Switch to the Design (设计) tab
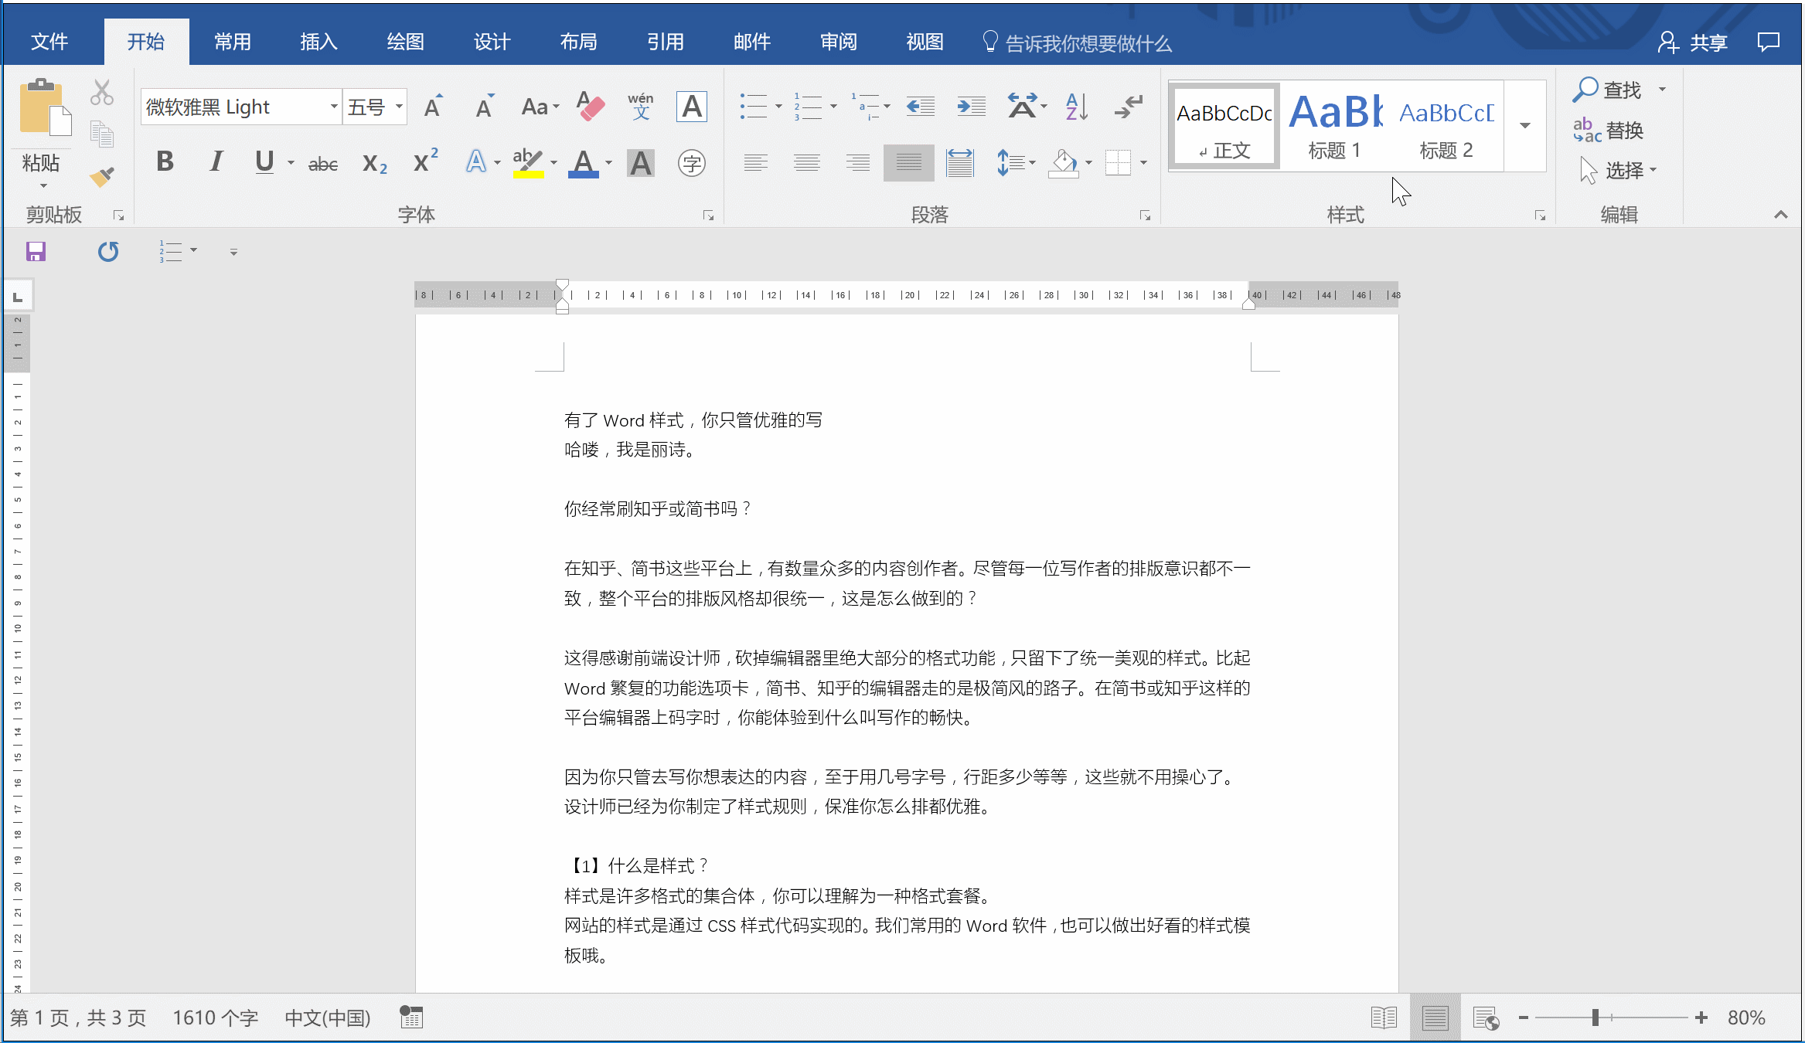The image size is (1805, 1043). (x=492, y=42)
